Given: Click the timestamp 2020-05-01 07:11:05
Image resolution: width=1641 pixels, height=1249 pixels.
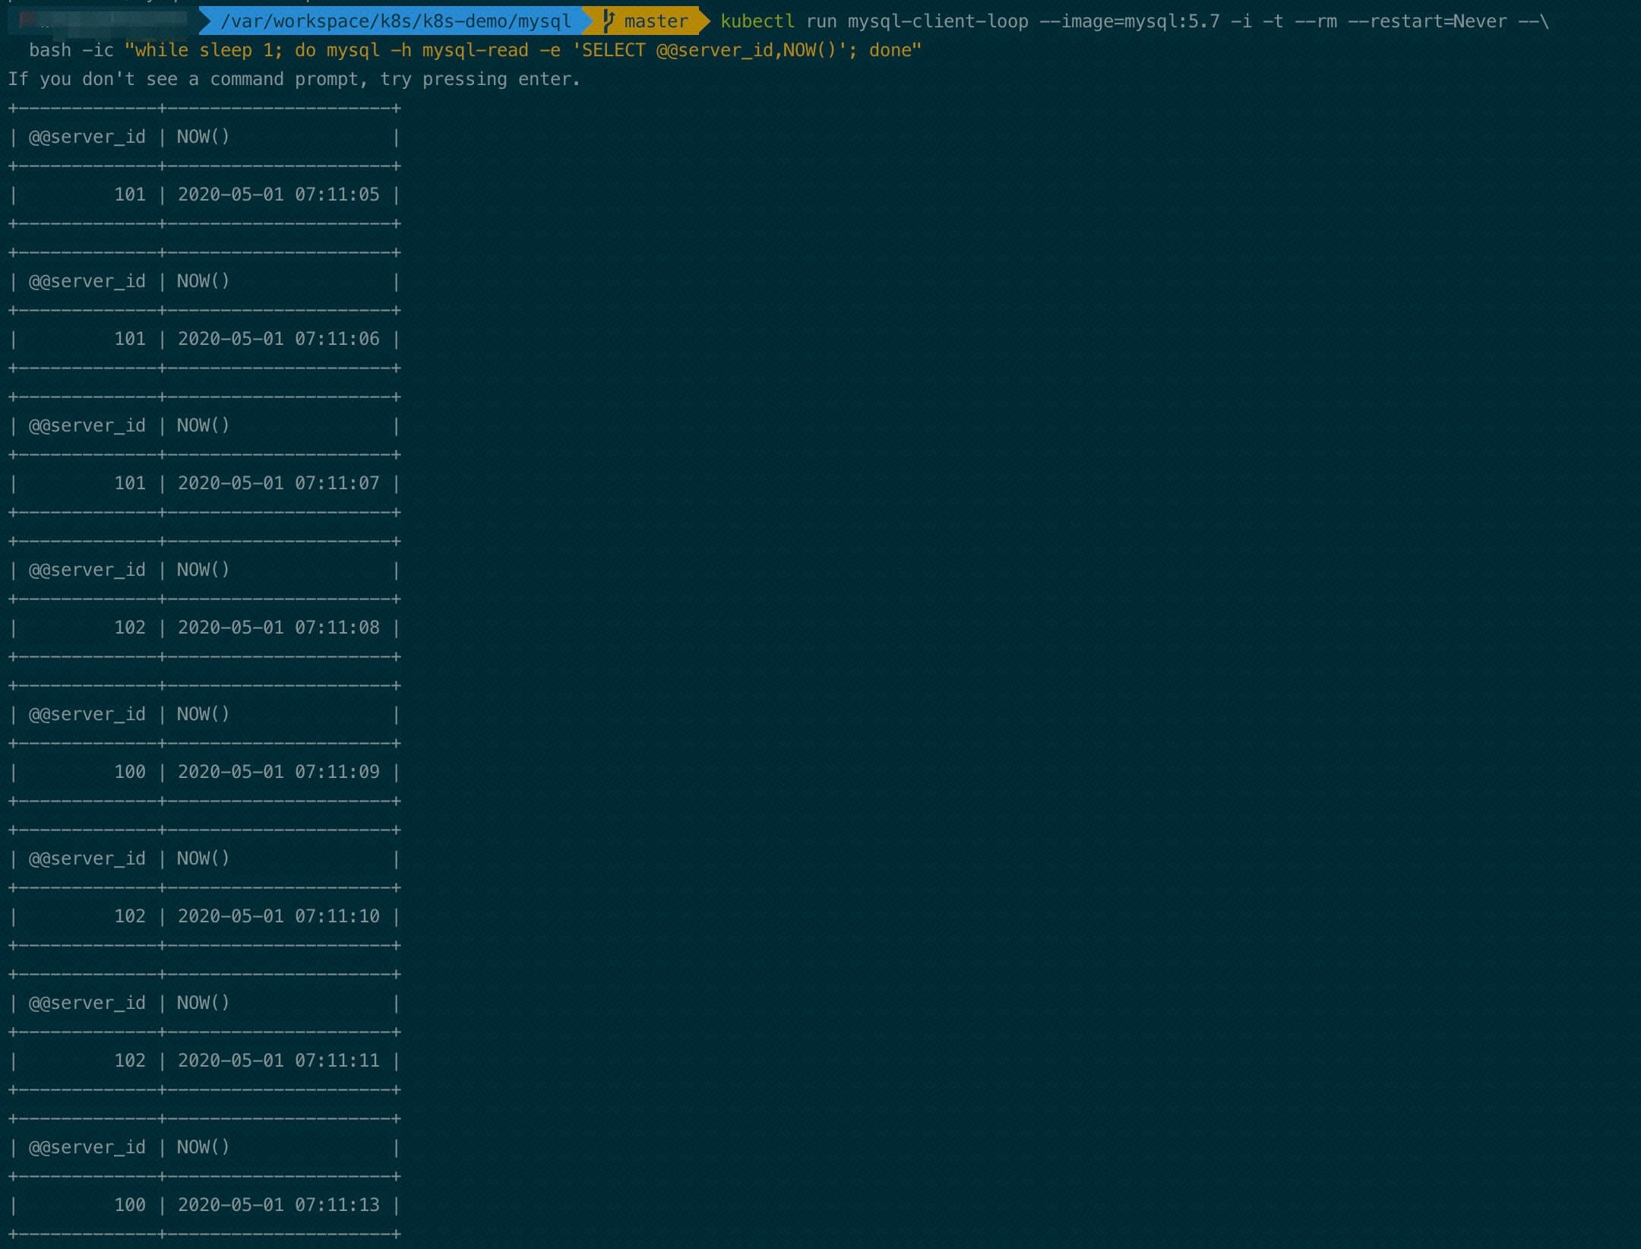Looking at the screenshot, I should (x=278, y=194).
